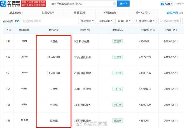This screenshot has width=184, height=128.
Task: Open the 应用 apps grid icon
Action: pos(162,4)
